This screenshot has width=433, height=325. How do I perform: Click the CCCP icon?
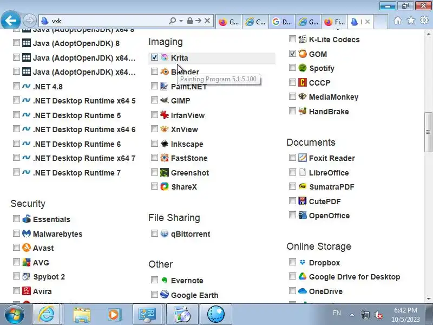303,82
